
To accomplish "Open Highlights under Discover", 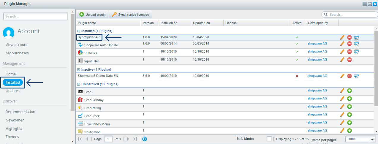I will tap(14, 129).
